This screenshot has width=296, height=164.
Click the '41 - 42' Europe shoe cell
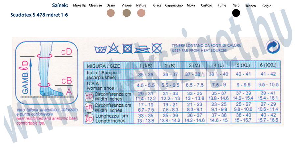pyautogui.click(x=268, y=74)
